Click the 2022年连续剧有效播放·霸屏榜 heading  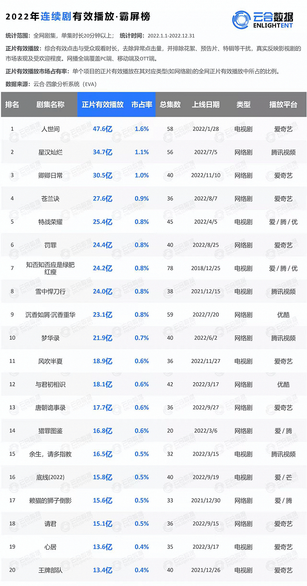coord(78,17)
